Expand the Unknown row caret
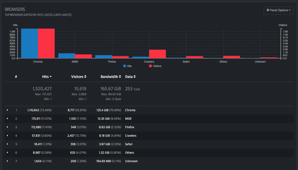Image resolution: width=298 pixels, height=170 pixels. coord(7,161)
